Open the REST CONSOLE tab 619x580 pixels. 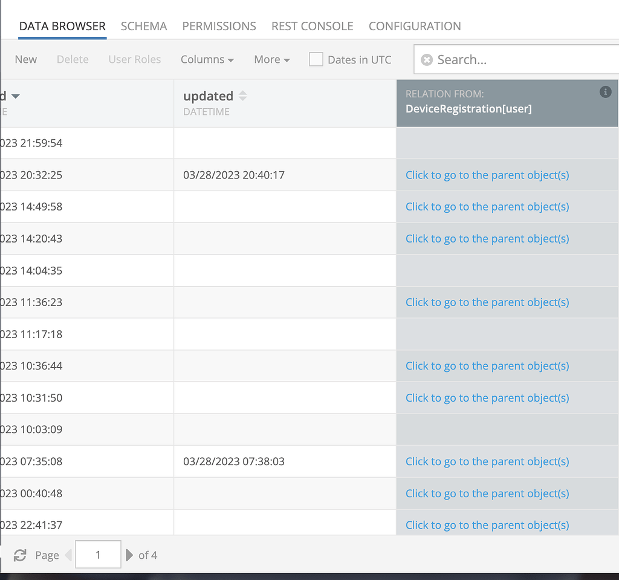[x=313, y=26]
